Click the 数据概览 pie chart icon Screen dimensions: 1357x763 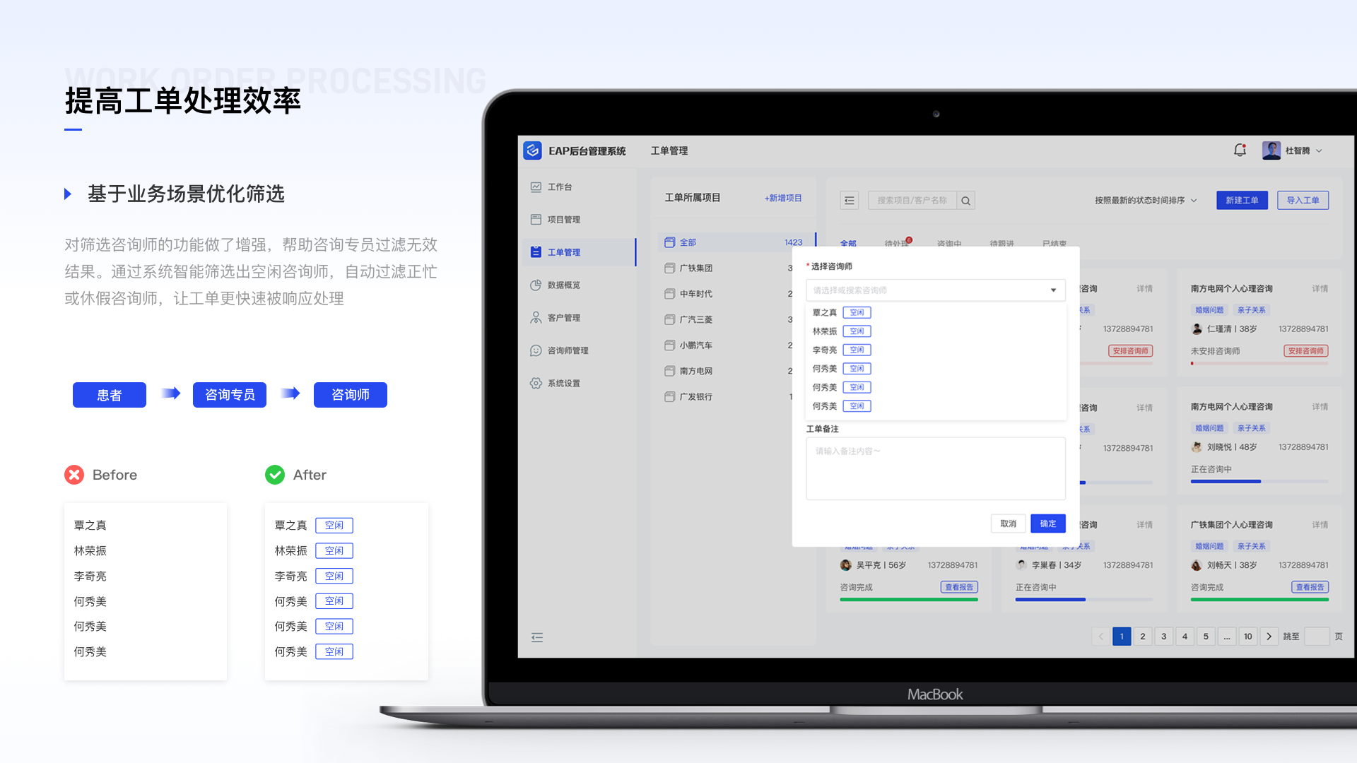[x=536, y=285]
